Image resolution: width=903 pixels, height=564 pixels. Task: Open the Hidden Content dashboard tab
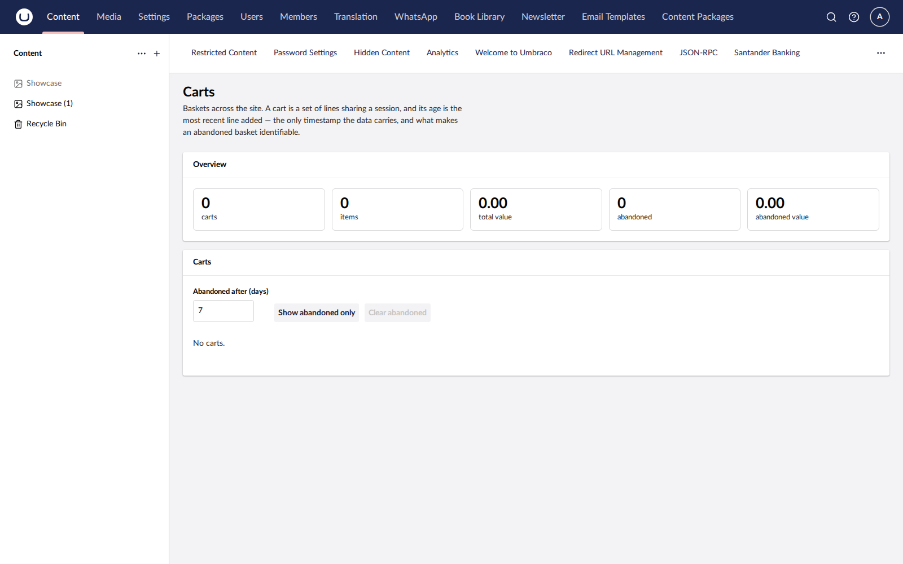click(x=382, y=53)
